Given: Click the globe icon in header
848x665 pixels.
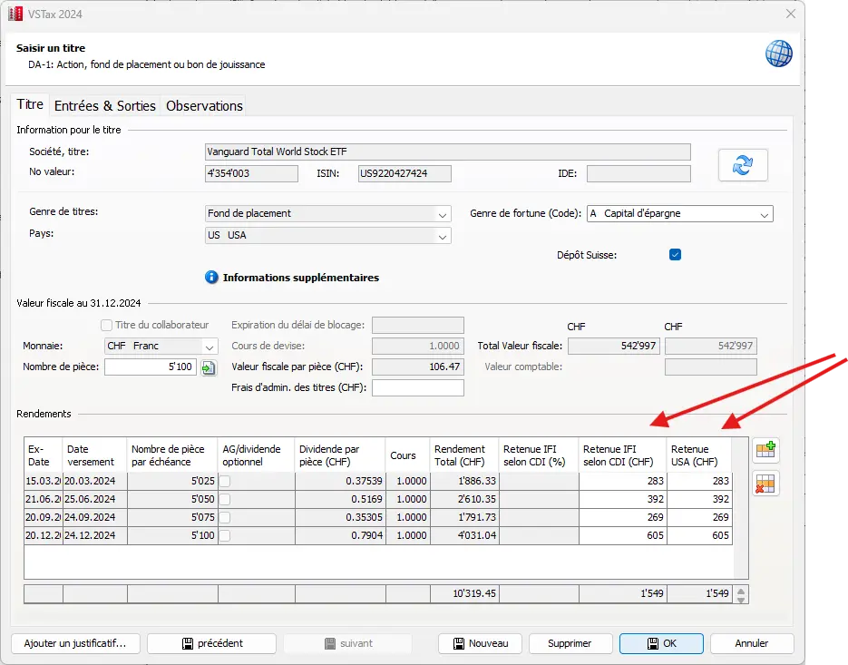Looking at the screenshot, I should point(779,54).
